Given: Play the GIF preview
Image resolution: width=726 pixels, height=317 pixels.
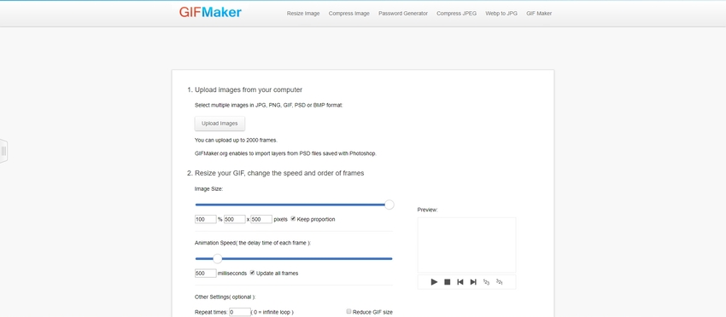Looking at the screenshot, I should point(434,282).
